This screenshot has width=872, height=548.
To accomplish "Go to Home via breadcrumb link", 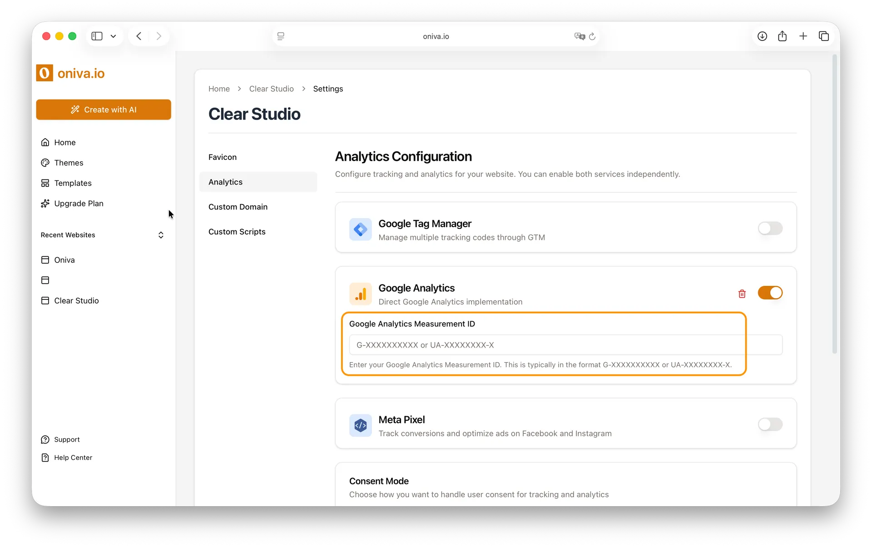I will pos(219,89).
